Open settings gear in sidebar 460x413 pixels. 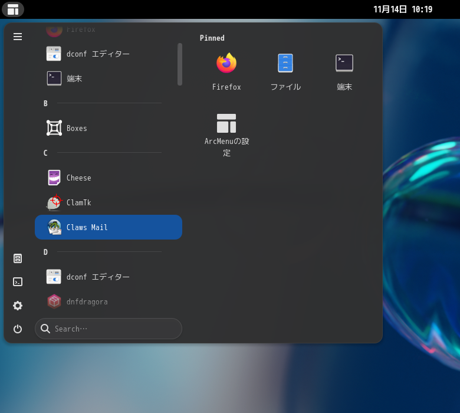(18, 306)
